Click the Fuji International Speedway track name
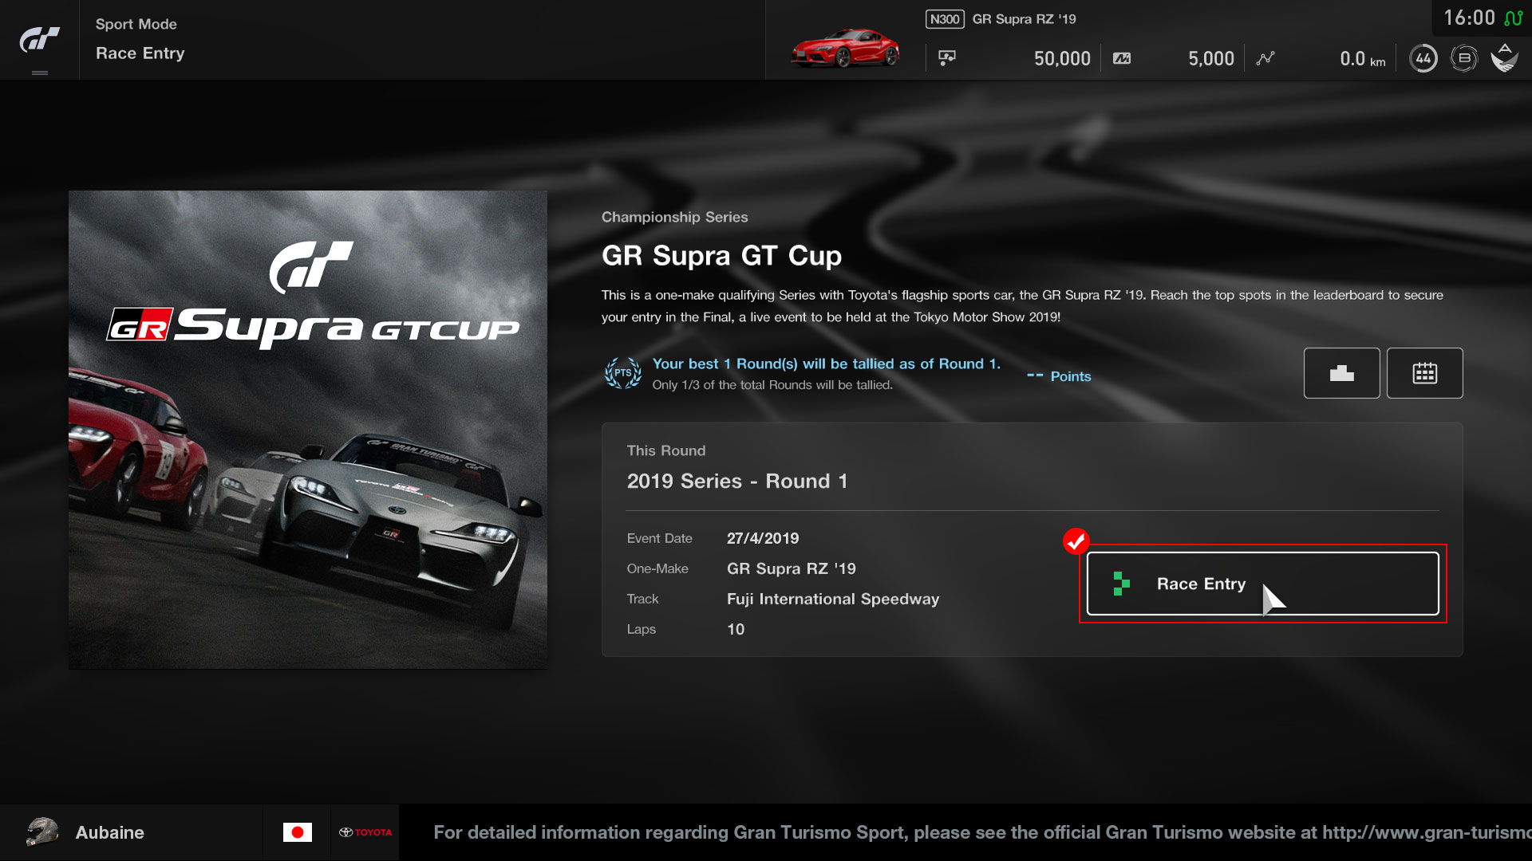The height and width of the screenshot is (861, 1532). [x=833, y=599]
